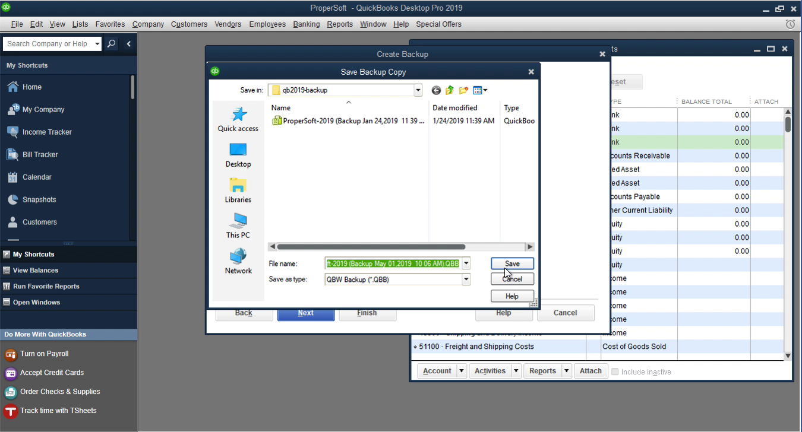Open the Company menu
Viewport: 802px width, 432px height.
point(148,24)
